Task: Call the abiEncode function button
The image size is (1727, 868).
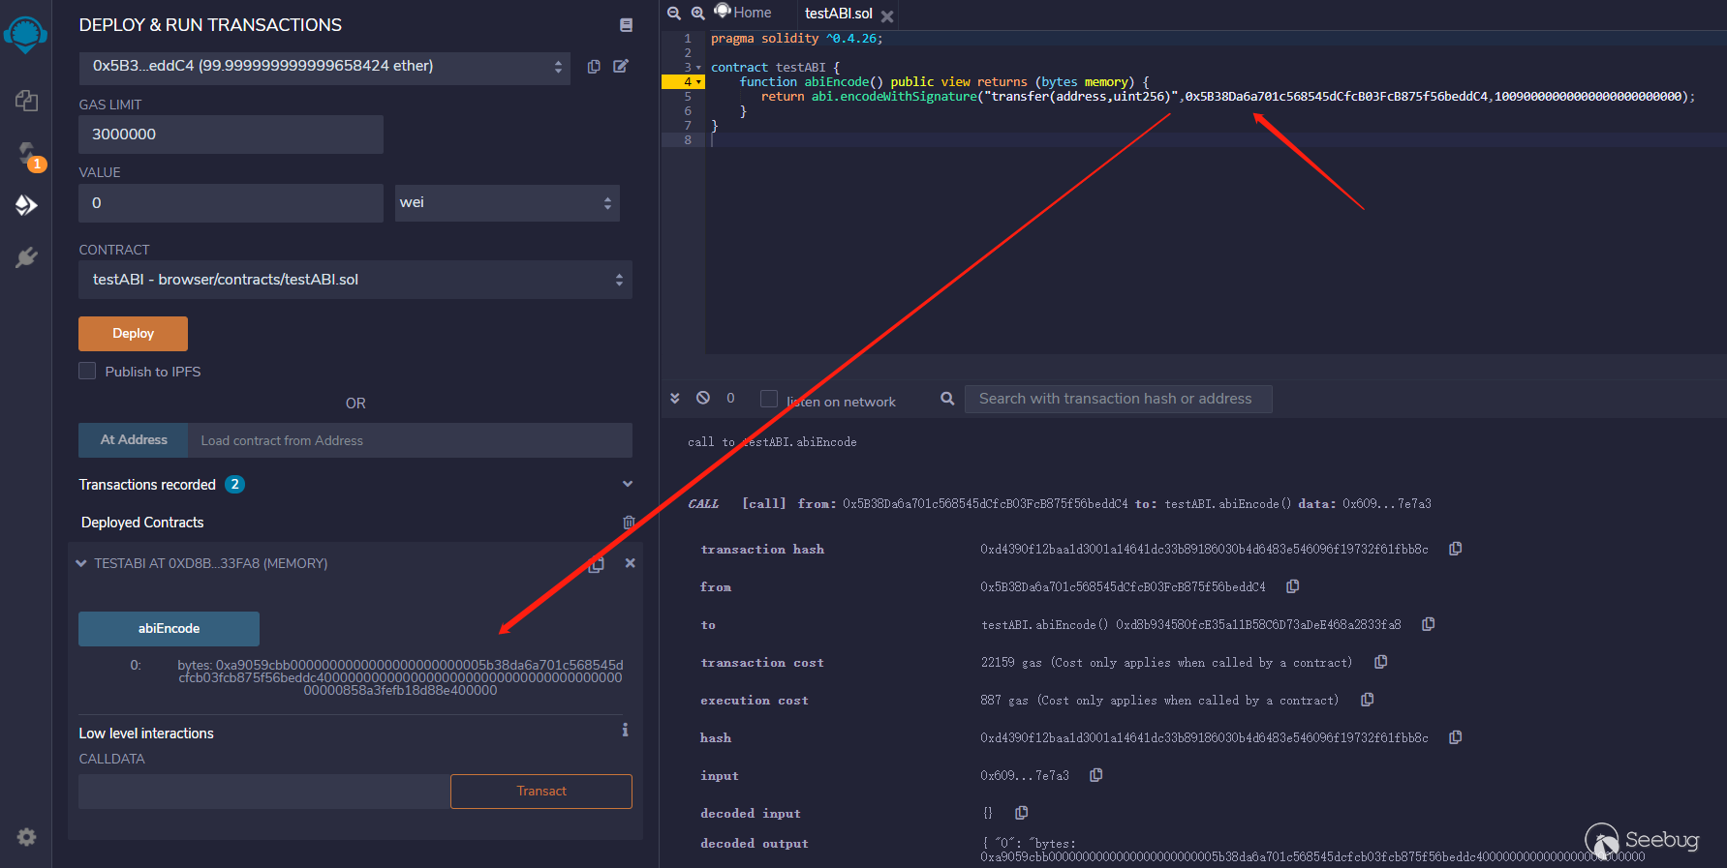Action: click(x=169, y=629)
